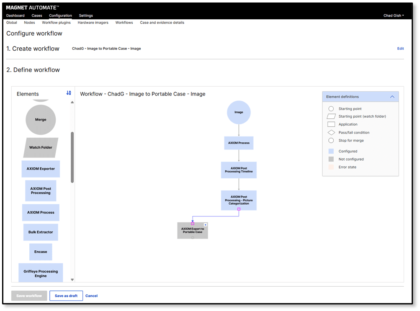
Task: Open the Workflows submenu
Action: (124, 23)
